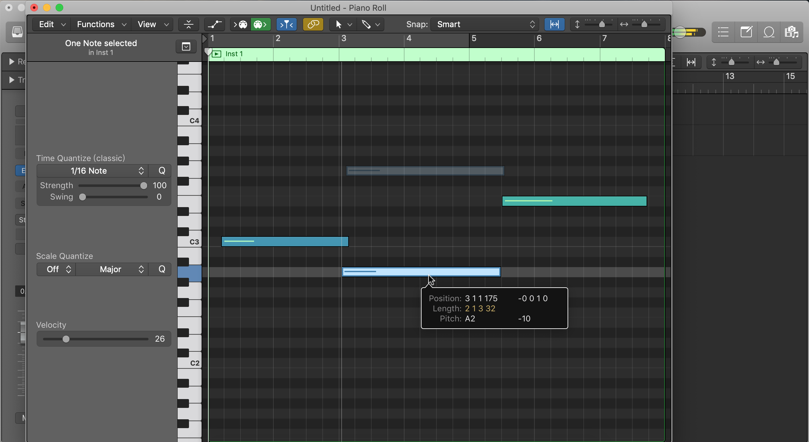Click bar 13 in main window ruler
Viewport: 809px width, 442px height.
click(x=730, y=76)
